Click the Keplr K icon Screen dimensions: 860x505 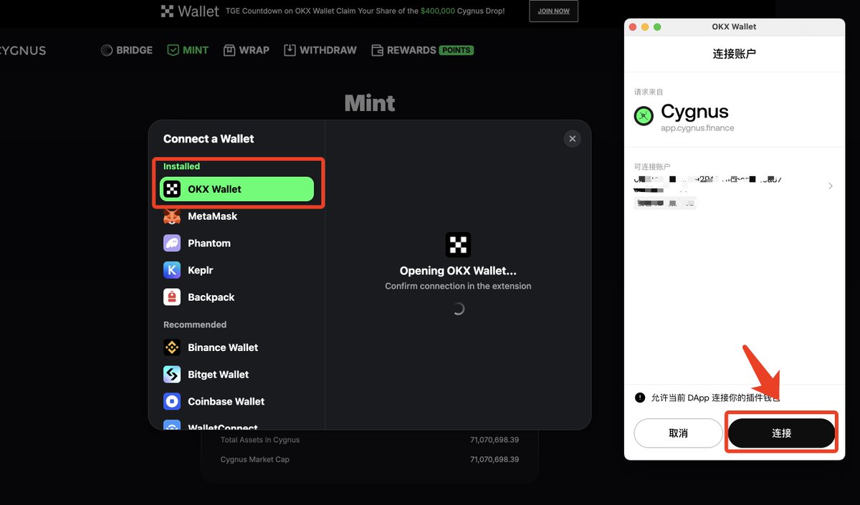(172, 270)
